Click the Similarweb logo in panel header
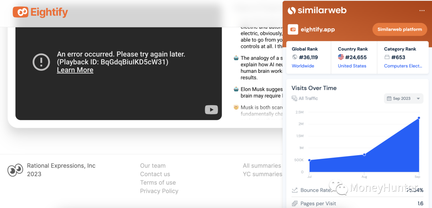 pos(317,10)
